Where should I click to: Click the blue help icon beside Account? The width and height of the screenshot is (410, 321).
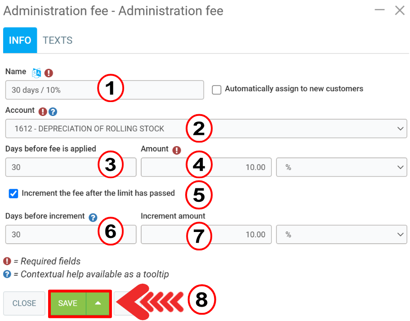(53, 111)
